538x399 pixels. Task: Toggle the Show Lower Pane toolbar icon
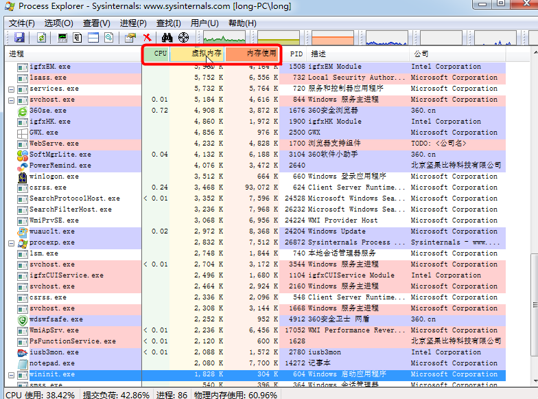click(x=93, y=37)
